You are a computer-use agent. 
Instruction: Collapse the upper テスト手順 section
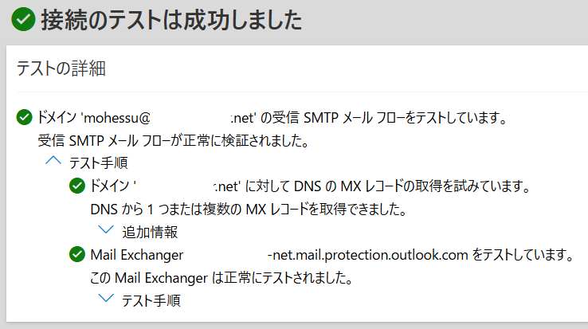pyautogui.click(x=53, y=161)
